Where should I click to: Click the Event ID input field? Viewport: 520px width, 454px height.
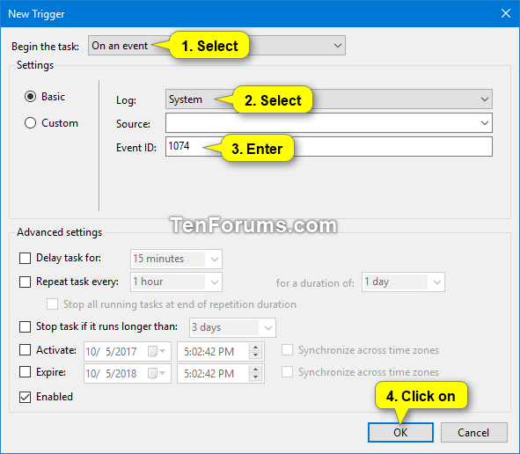[x=329, y=147]
